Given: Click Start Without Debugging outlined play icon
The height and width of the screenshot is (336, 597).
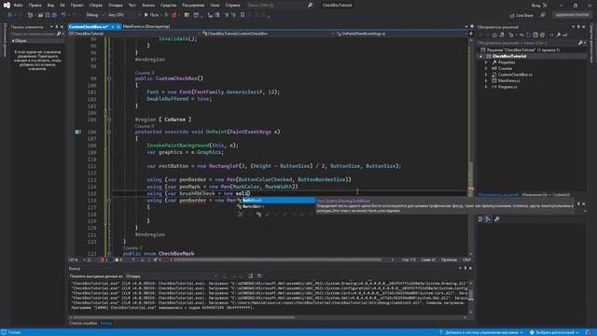Looking at the screenshot, I should [166, 15].
